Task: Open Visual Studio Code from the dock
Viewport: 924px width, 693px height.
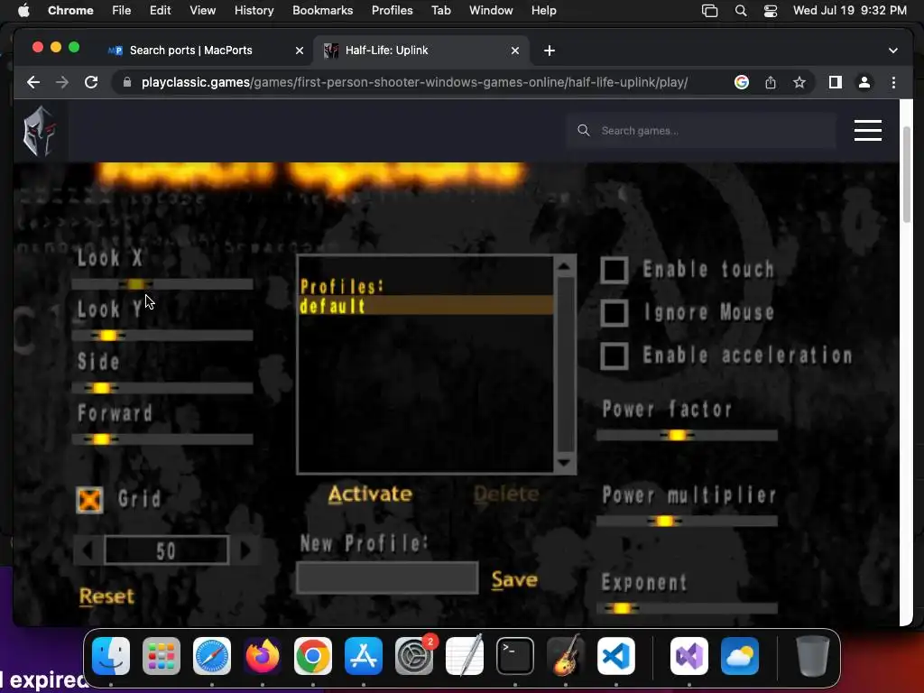Action: tap(616, 656)
